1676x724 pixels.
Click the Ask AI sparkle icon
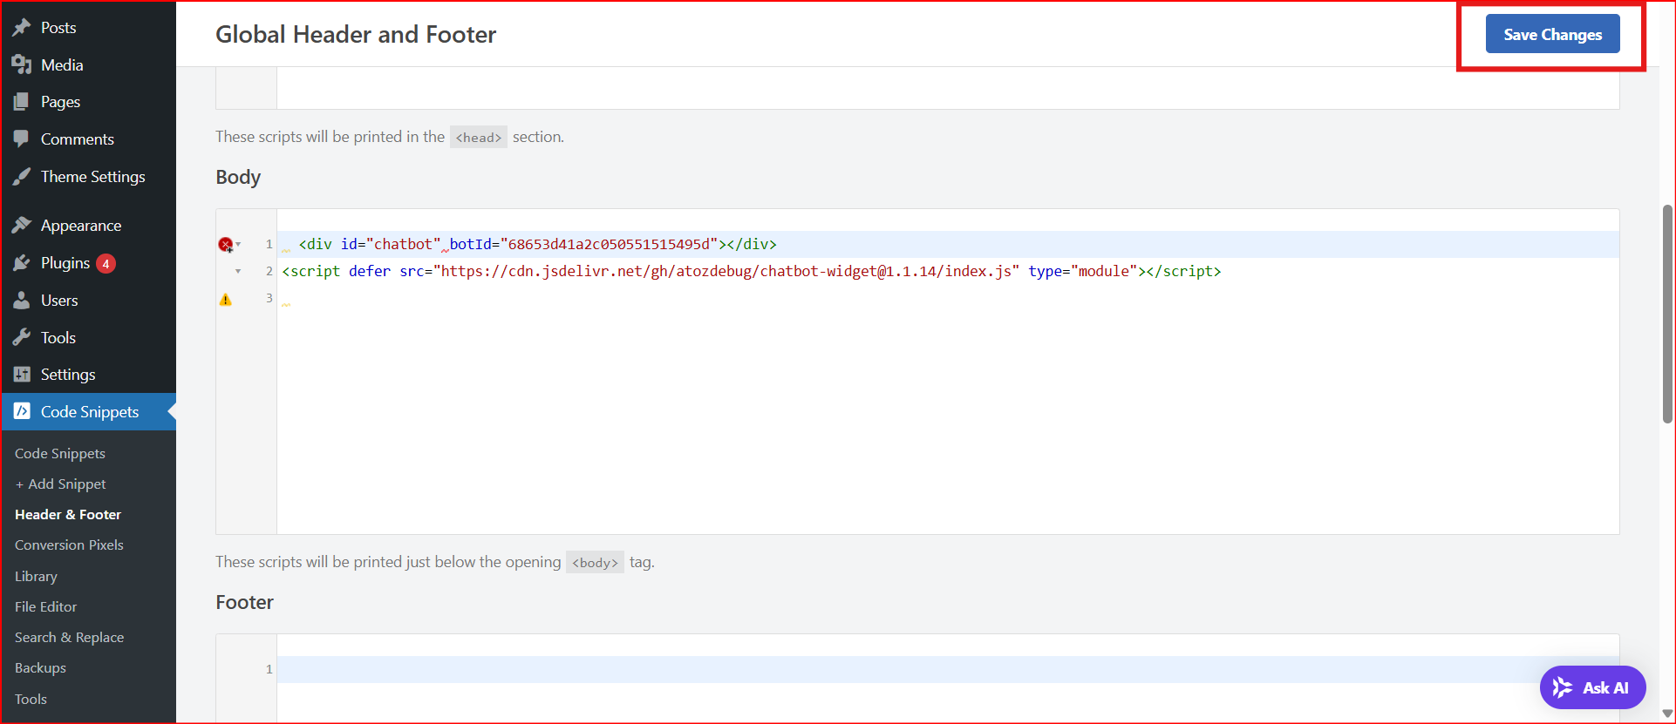[1563, 687]
